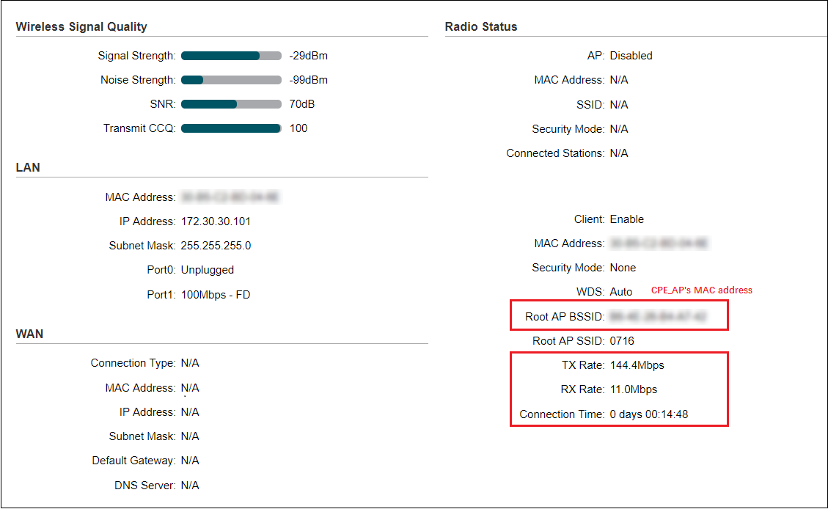This screenshot has height=509, width=828.
Task: Click the SNR level bar
Action: click(231, 103)
